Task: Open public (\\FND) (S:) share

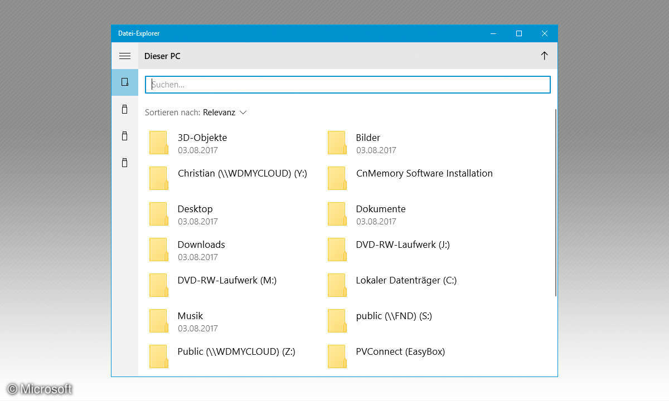Action: [x=394, y=316]
